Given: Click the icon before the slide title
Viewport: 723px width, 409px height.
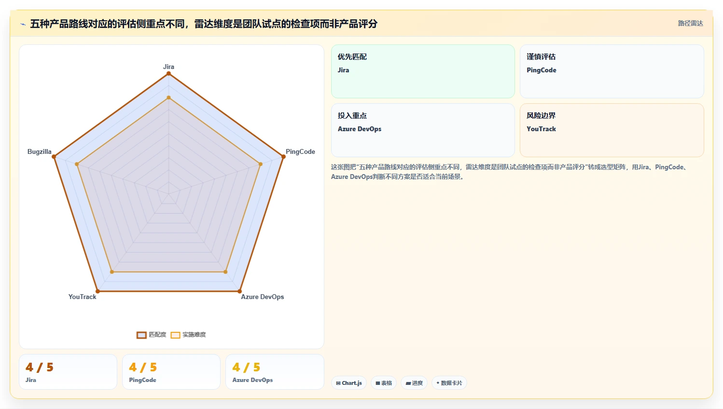Looking at the screenshot, I should click(x=23, y=24).
